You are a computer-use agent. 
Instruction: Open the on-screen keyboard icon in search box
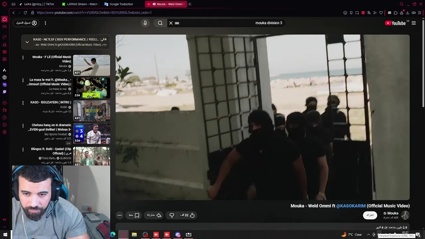pos(177,23)
